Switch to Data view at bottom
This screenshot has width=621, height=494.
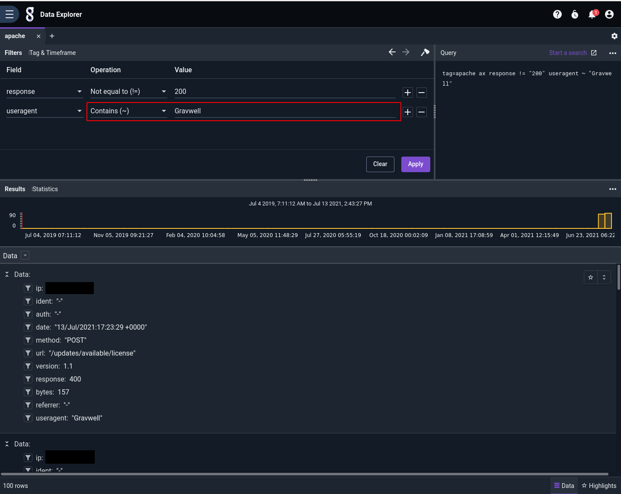564,486
